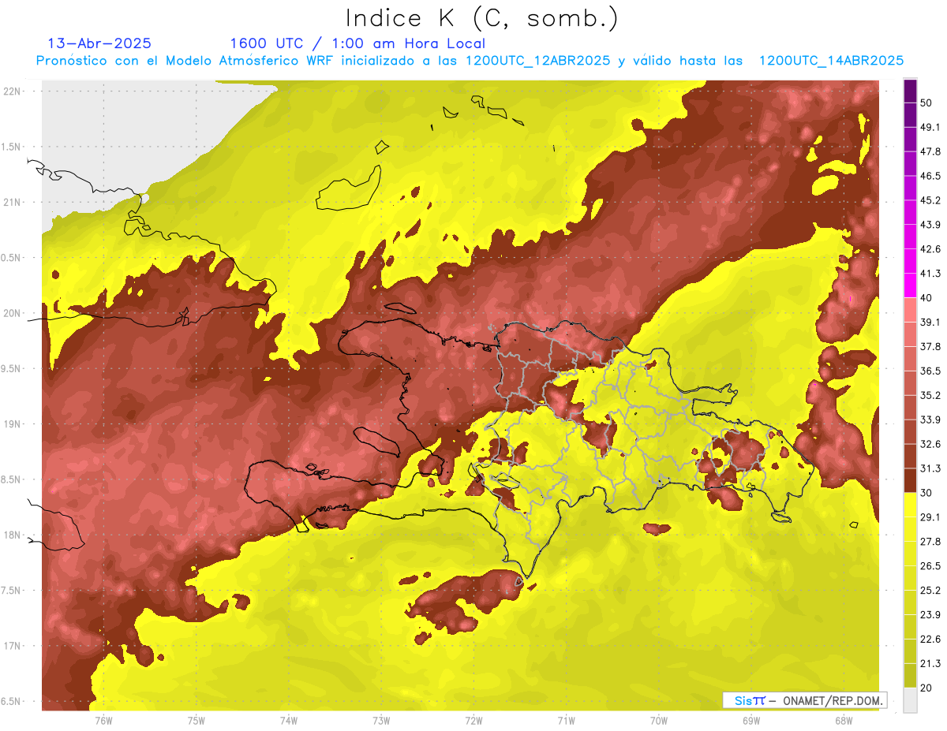Screen dimensions: 947x731
Task: Click the '20N' latitude label
Action: tap(13, 313)
